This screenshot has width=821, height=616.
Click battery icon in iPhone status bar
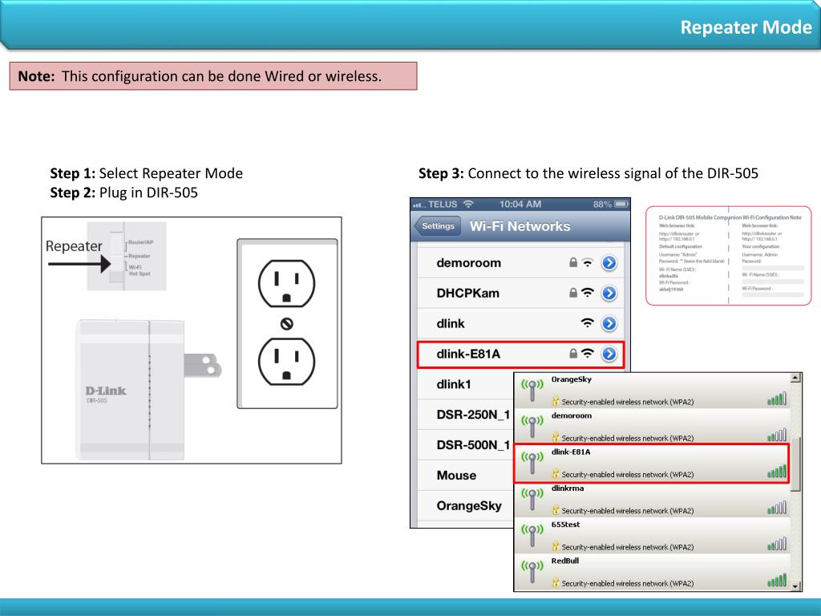[x=621, y=205]
